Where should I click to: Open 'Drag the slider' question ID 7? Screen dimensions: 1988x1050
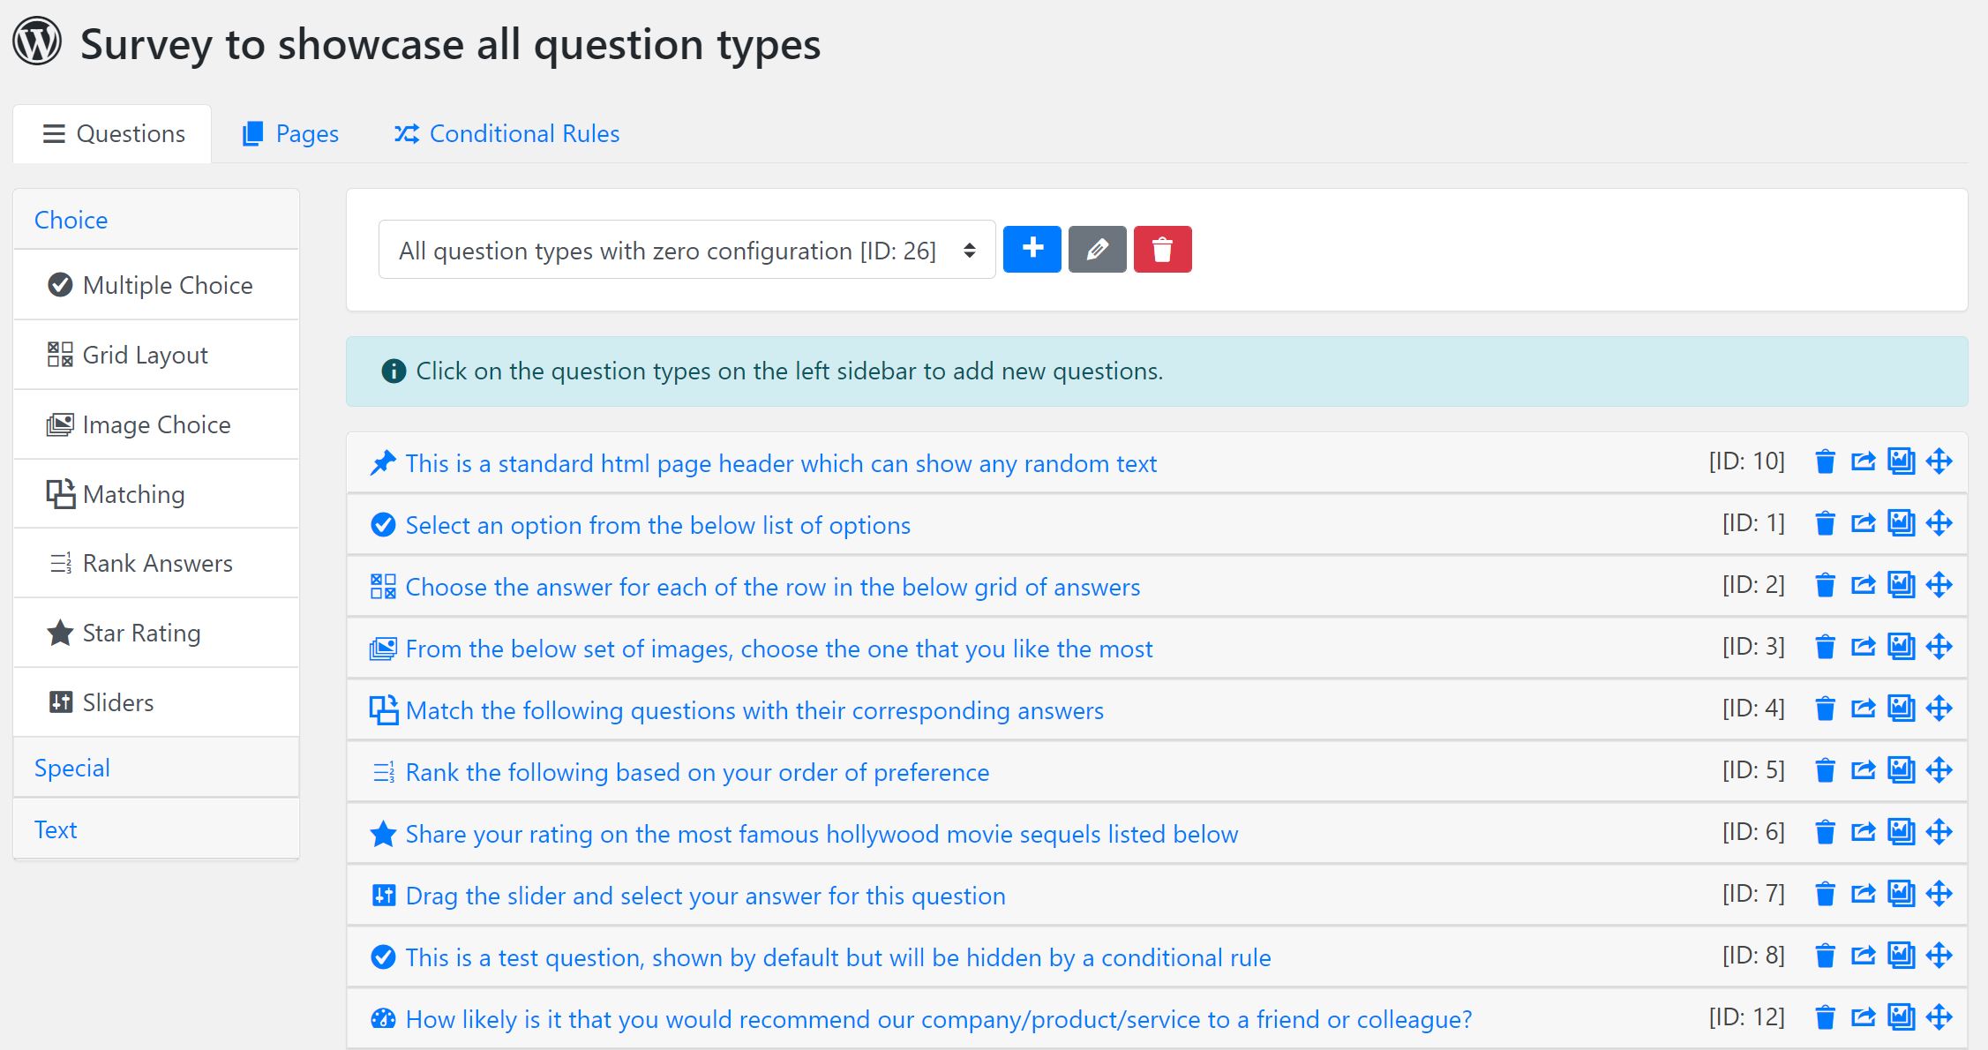click(705, 896)
